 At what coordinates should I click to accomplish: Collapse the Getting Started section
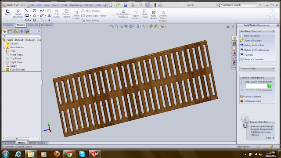(274, 31)
